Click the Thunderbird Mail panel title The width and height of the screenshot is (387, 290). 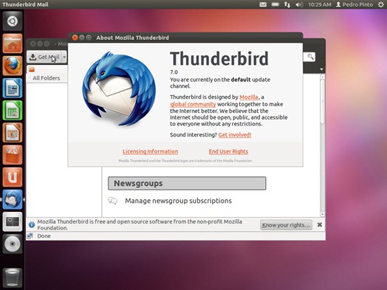click(x=25, y=4)
